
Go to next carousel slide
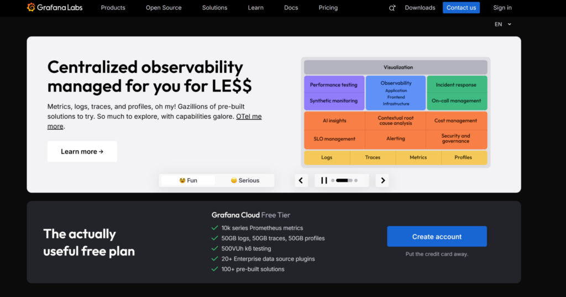tap(382, 180)
